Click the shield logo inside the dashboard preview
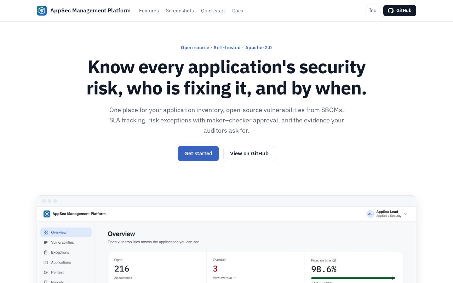 point(47,214)
